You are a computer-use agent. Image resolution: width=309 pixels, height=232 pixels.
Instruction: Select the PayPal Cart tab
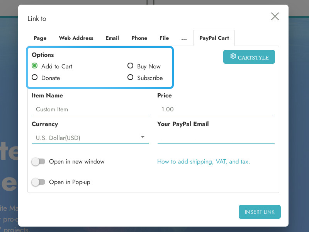(214, 38)
